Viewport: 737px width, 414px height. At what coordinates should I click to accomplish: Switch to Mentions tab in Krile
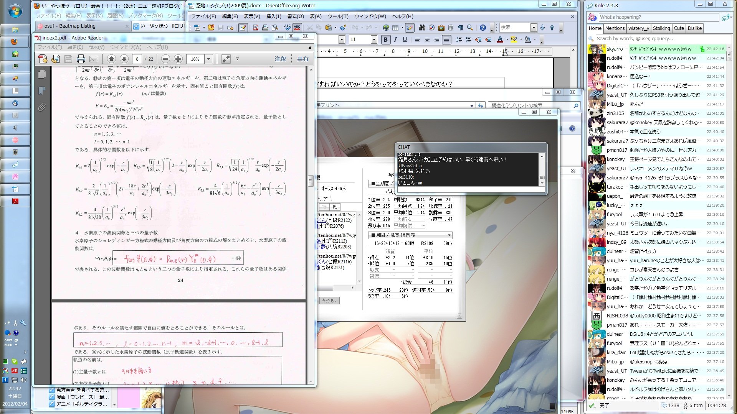coord(615,28)
